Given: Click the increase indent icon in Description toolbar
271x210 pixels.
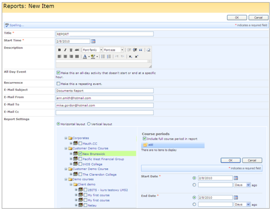Looking at the screenshot, I should coord(135,50).
